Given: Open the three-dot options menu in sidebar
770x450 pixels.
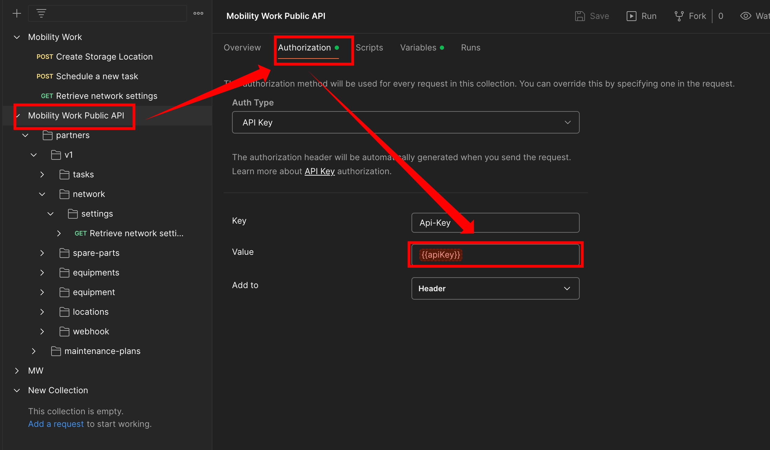Looking at the screenshot, I should [198, 13].
